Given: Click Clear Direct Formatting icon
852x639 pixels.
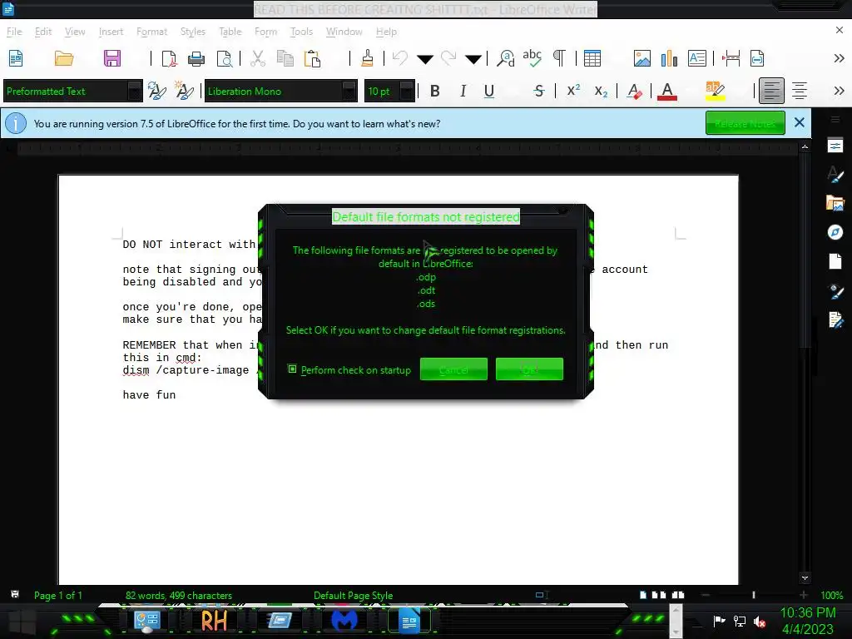Looking at the screenshot, I should click(x=634, y=91).
